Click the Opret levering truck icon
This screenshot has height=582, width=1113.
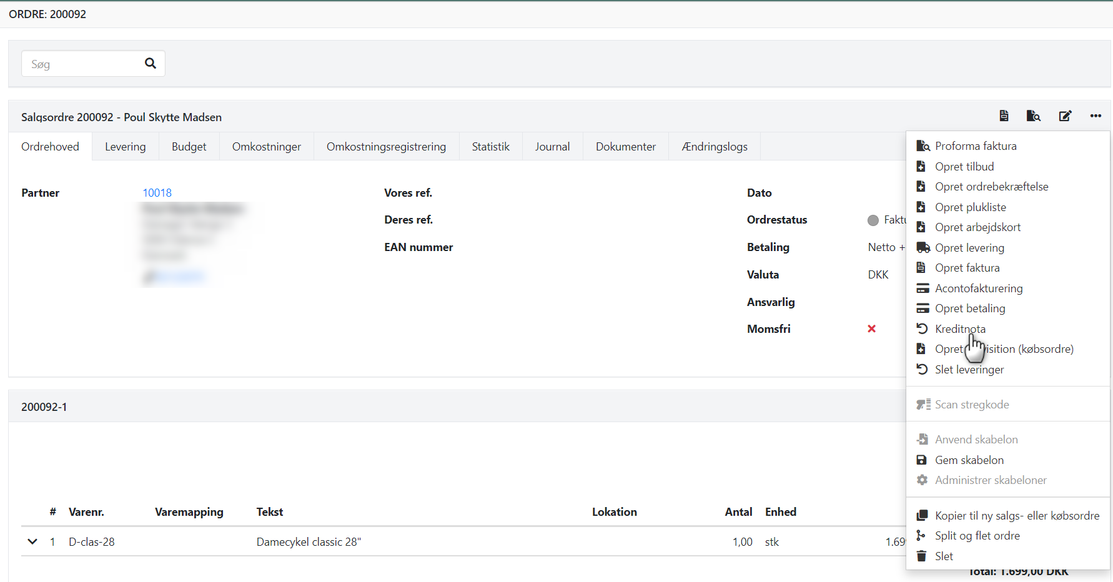click(923, 247)
